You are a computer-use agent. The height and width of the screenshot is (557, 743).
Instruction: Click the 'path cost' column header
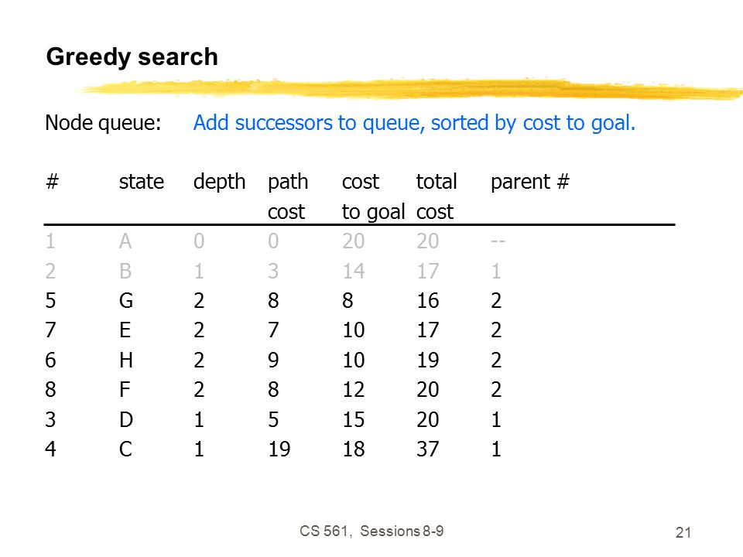(288, 196)
